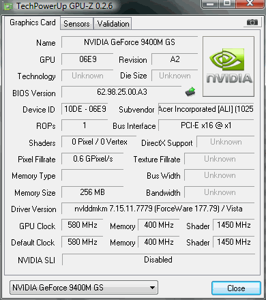Click the GPU field showing 06E9
The height and width of the screenshot is (300, 266).
(87, 59)
